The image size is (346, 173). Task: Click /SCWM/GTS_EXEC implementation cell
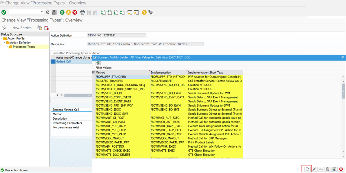click(x=169, y=151)
